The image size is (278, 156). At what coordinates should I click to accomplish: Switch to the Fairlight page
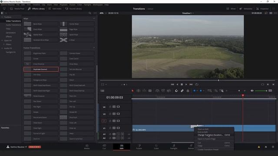point(174,147)
